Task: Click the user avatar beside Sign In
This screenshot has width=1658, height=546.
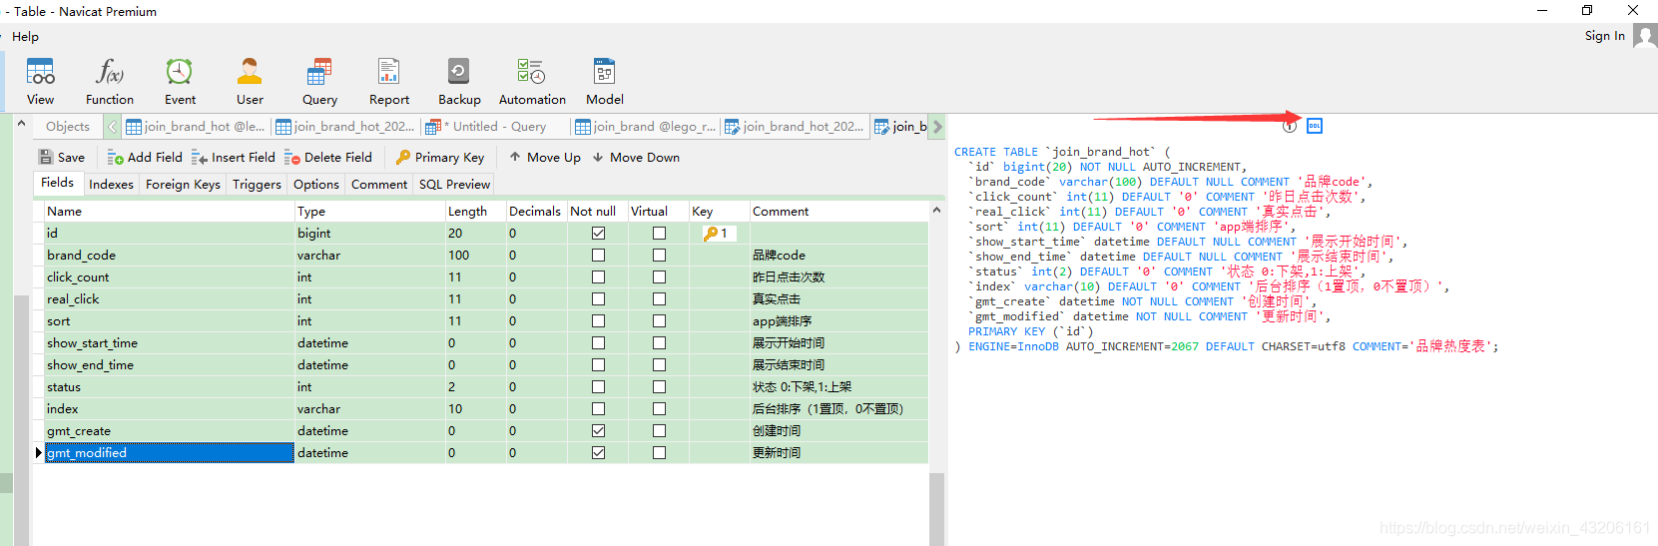Action: [1645, 36]
